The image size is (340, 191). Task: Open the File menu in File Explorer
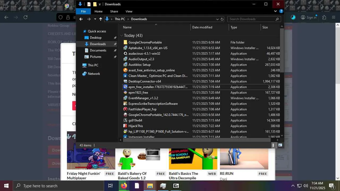(x=83, y=11)
